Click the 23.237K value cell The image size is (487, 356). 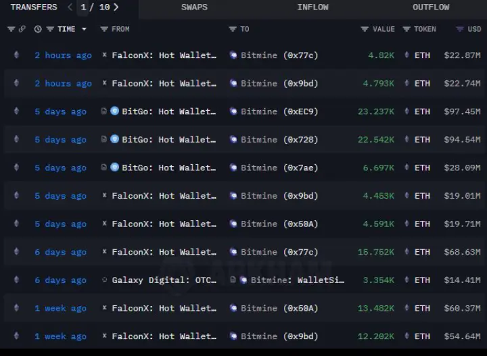[x=376, y=111]
